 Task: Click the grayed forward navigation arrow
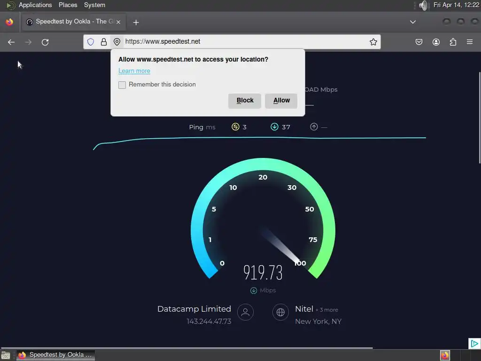(28, 42)
